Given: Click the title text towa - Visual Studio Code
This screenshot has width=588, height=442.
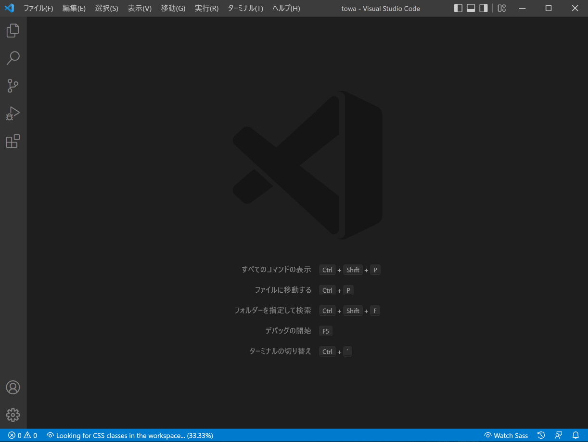Looking at the screenshot, I should [381, 8].
